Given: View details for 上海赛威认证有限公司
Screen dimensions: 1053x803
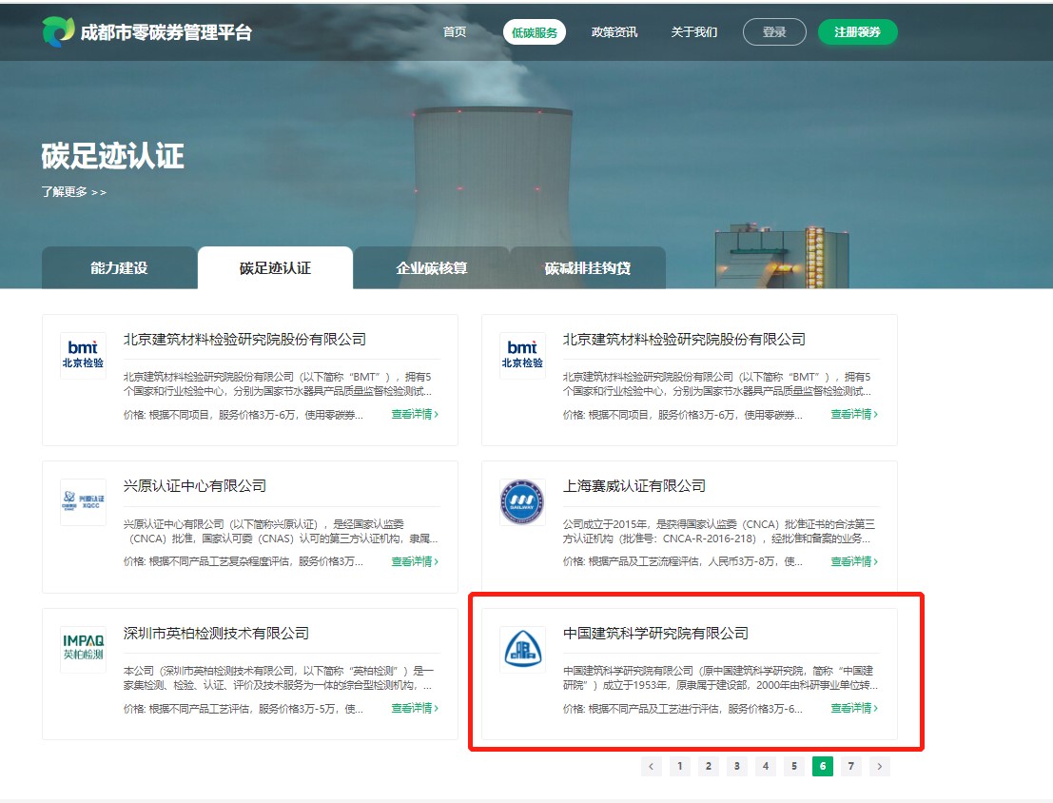Looking at the screenshot, I should (x=853, y=561).
